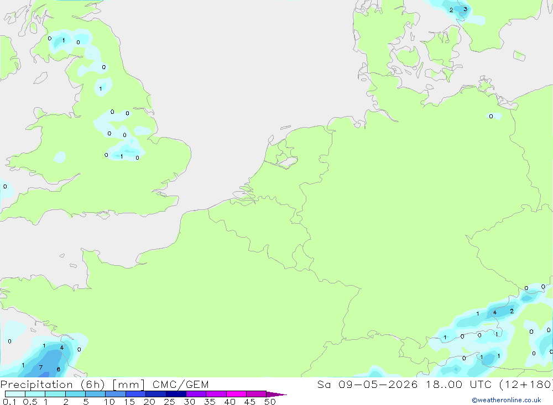Image resolution: width=553 pixels, height=405 pixels.
Task: Click the dark blue swatch between 20 and 25
Action: (x=156, y=394)
